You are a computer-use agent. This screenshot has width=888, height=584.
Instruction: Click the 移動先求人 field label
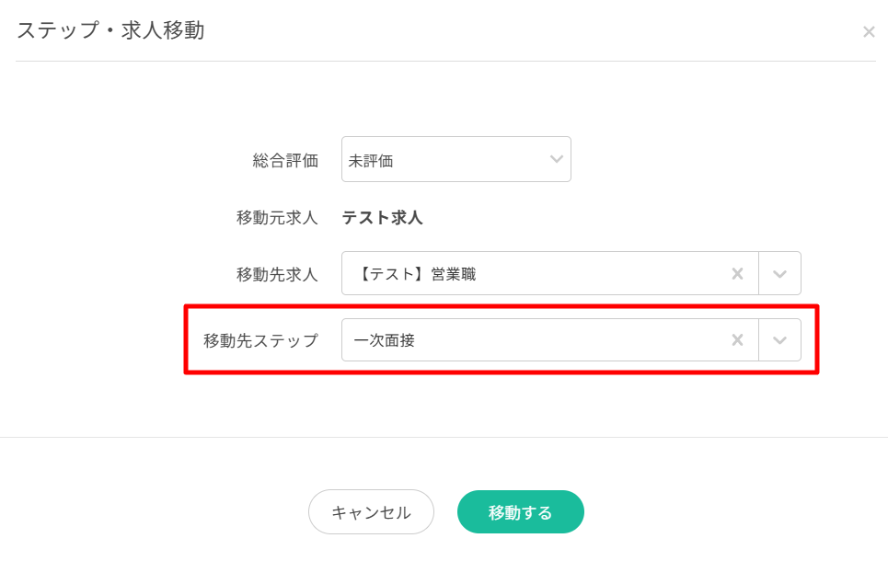tap(277, 274)
